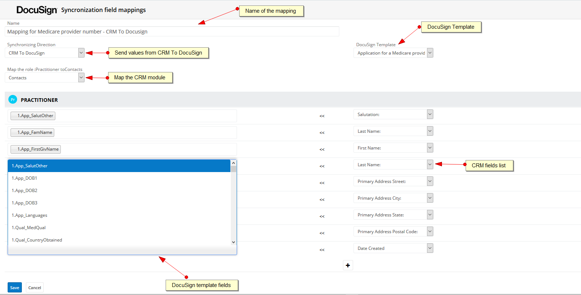The height and width of the screenshot is (295, 581).
Task: Save the field mapping
Action: click(x=15, y=287)
